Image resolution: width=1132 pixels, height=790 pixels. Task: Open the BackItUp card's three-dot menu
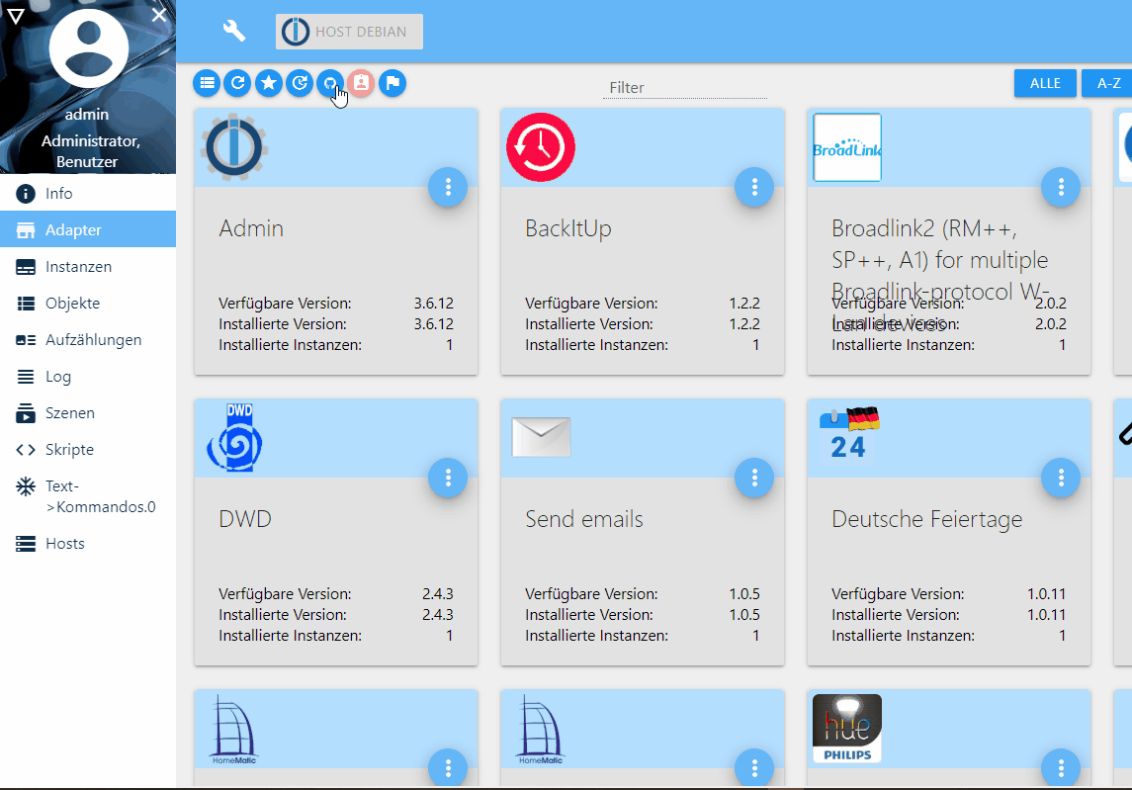click(754, 187)
